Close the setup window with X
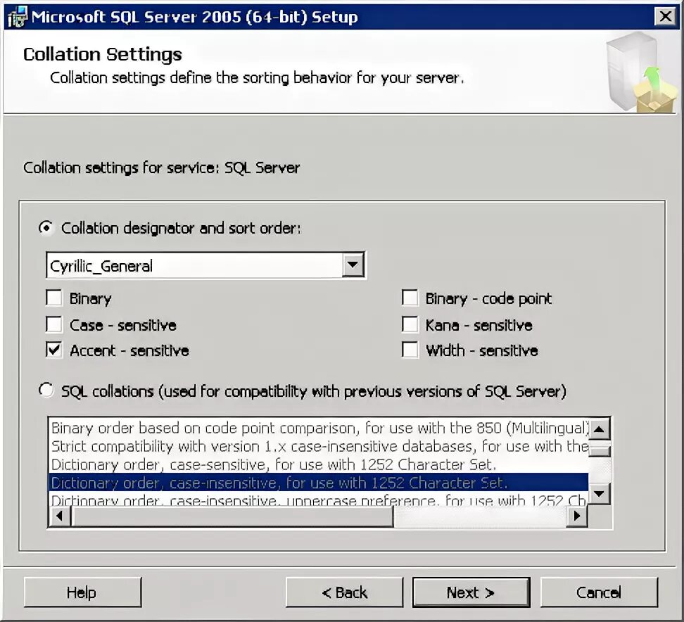The width and height of the screenshot is (684, 622). (x=665, y=17)
